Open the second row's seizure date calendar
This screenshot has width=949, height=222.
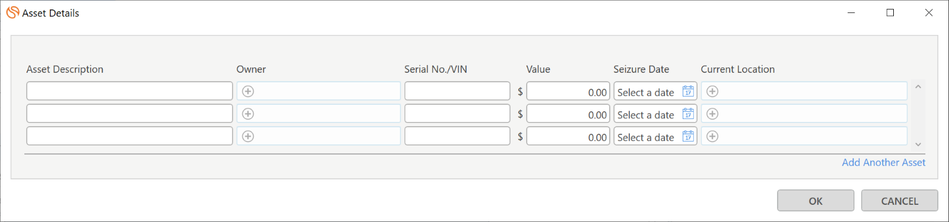[688, 114]
